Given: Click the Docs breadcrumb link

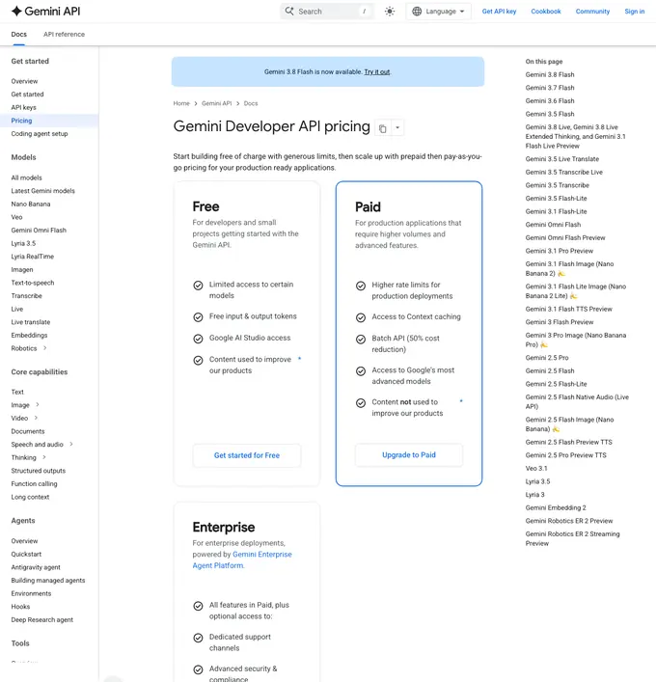Looking at the screenshot, I should (x=251, y=103).
